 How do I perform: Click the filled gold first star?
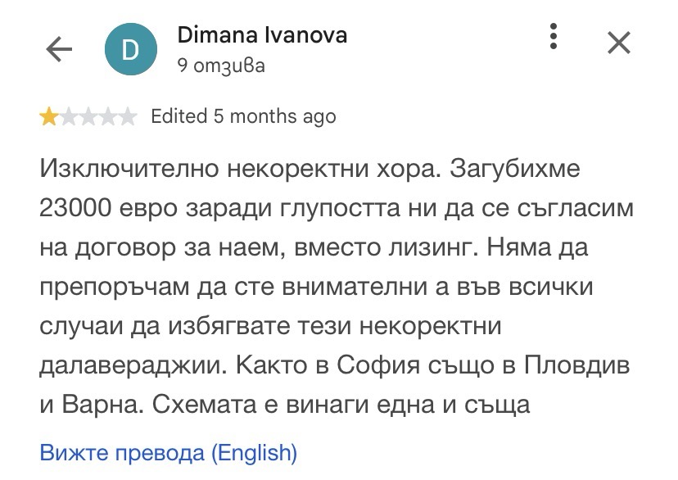tap(48, 117)
